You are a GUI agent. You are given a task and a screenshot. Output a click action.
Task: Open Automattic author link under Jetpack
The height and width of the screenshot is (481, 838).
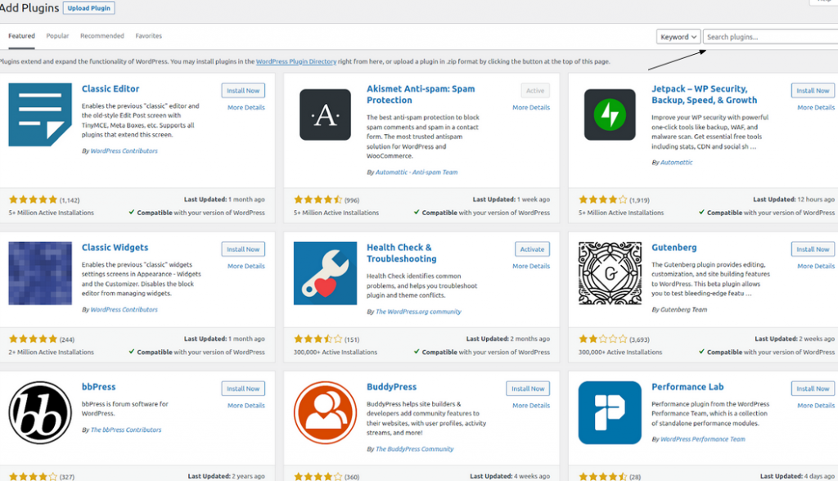click(x=676, y=163)
